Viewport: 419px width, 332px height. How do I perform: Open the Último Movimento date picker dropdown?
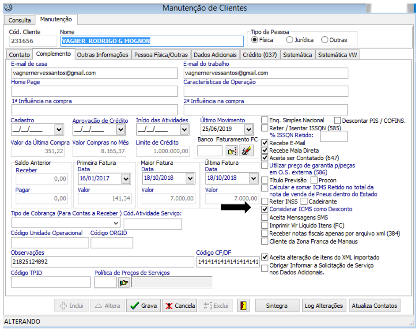pyautogui.click(x=248, y=130)
